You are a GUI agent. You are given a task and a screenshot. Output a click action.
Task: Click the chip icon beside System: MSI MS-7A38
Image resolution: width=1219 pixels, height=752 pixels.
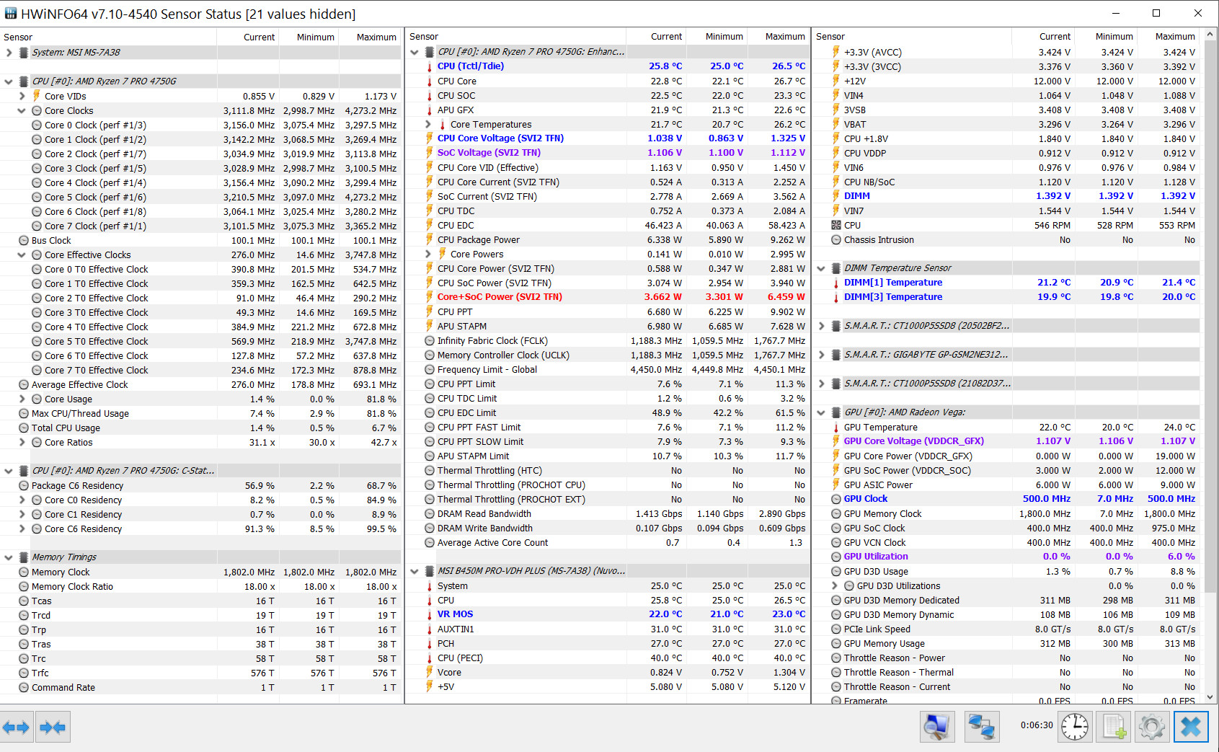tap(24, 53)
